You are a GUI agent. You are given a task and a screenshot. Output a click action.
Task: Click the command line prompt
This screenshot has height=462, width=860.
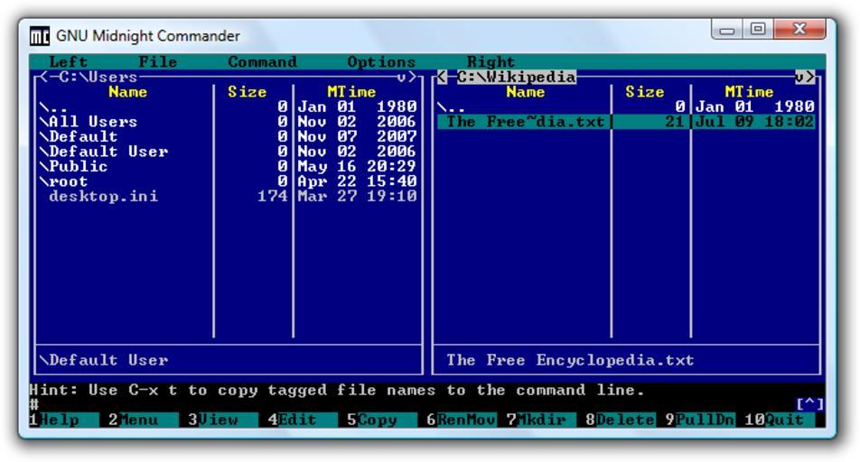click(x=34, y=404)
